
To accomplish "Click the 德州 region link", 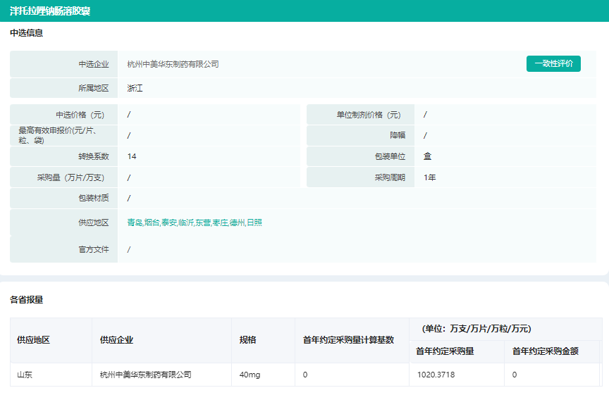I will click(237, 222).
